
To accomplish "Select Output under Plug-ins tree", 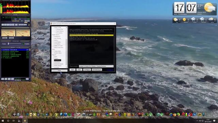I will coord(56,58).
